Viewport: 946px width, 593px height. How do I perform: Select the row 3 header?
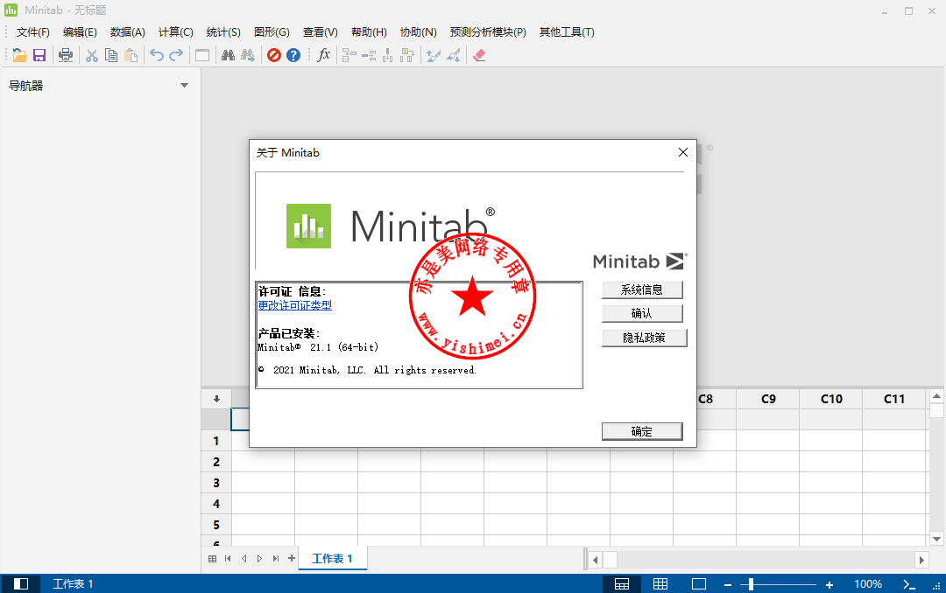216,483
